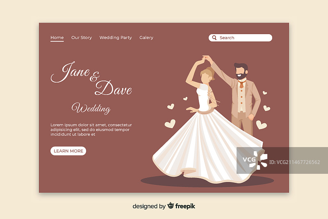Screen dimensions: 328x219
Task: Click the largest heart left of the bride
Action: (x=170, y=123)
